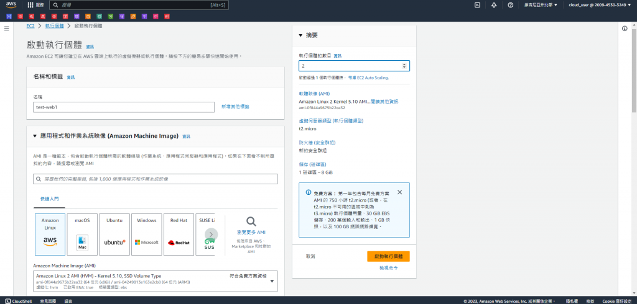Open the side navigation hamburger menu
The image size is (637, 304).
6,29
